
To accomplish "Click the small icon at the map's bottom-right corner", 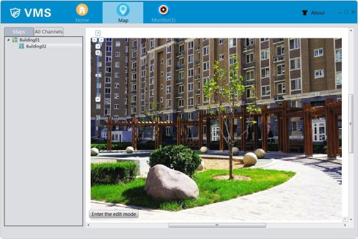I will click(345, 220).
